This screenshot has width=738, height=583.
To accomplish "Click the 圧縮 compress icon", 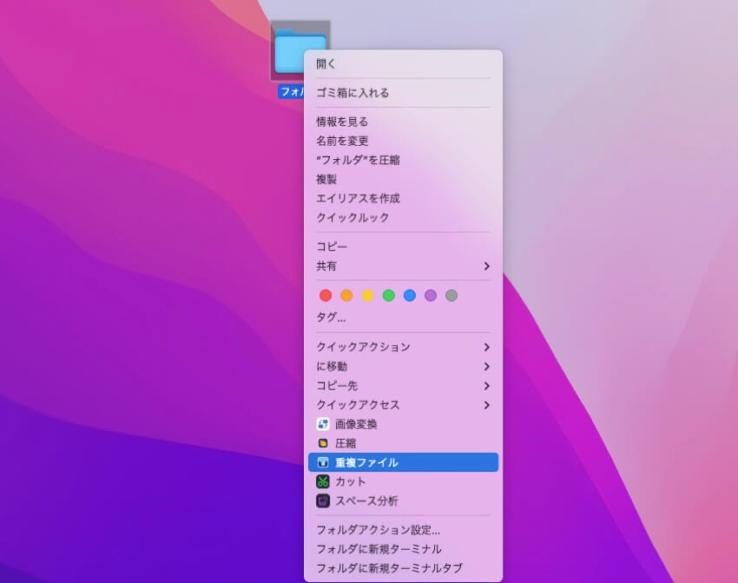I will click(x=323, y=443).
